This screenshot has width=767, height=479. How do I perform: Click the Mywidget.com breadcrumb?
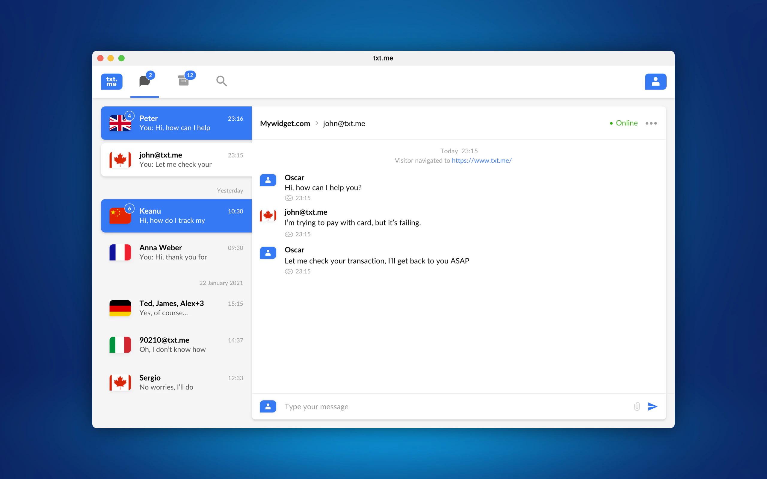(x=285, y=123)
